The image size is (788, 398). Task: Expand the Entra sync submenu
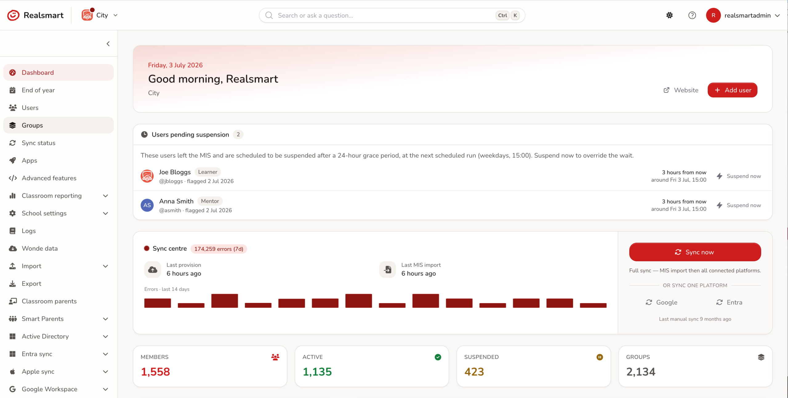point(106,354)
